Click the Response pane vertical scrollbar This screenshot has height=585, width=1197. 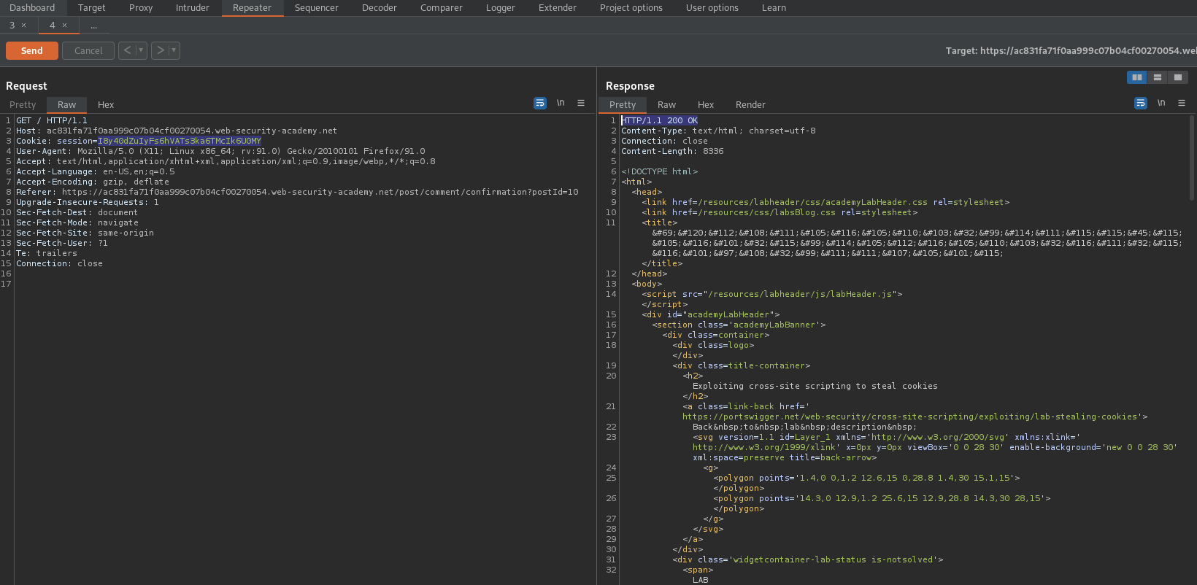tap(1192, 158)
